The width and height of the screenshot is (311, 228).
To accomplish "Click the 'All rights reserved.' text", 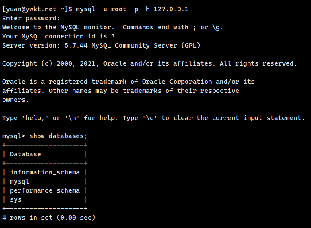I will [x=258, y=63].
